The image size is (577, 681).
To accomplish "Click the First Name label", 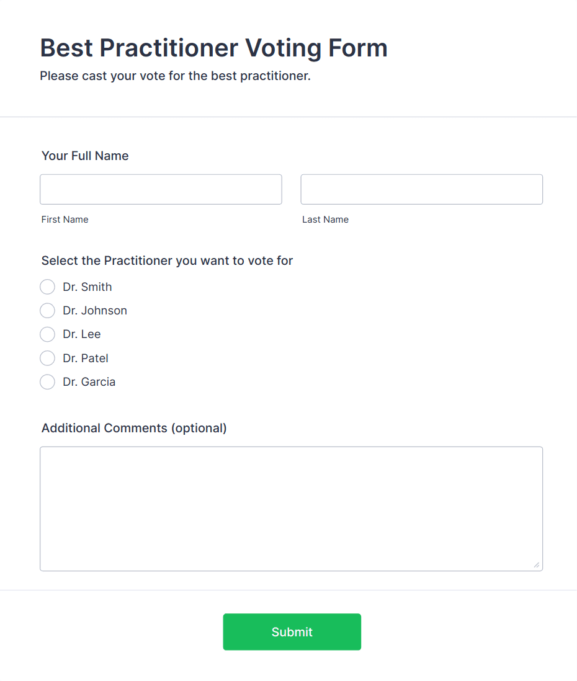I will click(65, 219).
